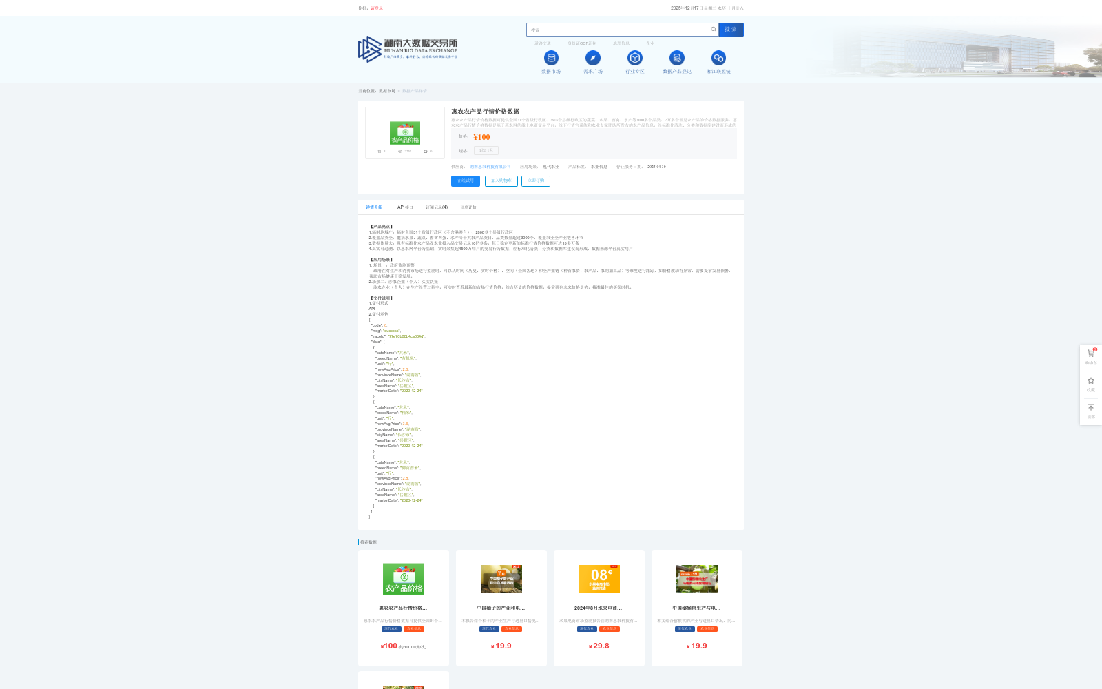This screenshot has width=1102, height=689.
Task: Switch to the 订单评价 tab
Action: click(468, 207)
